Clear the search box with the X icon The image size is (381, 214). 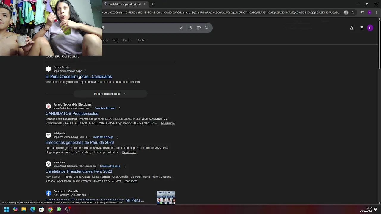[181, 28]
